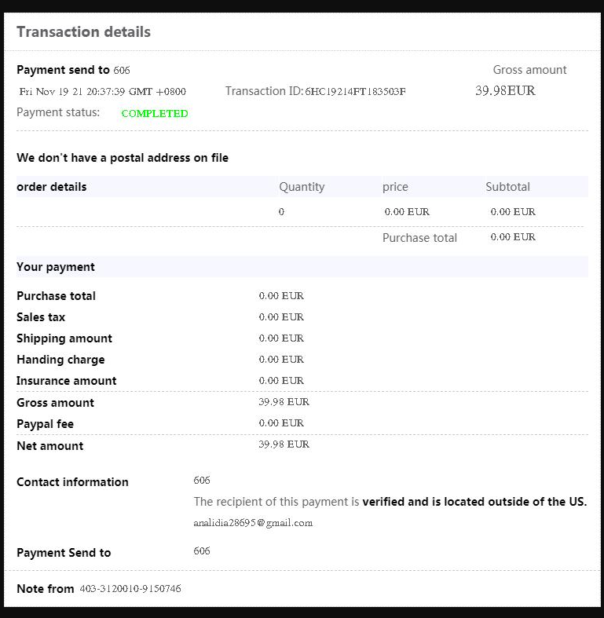Click the Paypal fee label

[45, 424]
